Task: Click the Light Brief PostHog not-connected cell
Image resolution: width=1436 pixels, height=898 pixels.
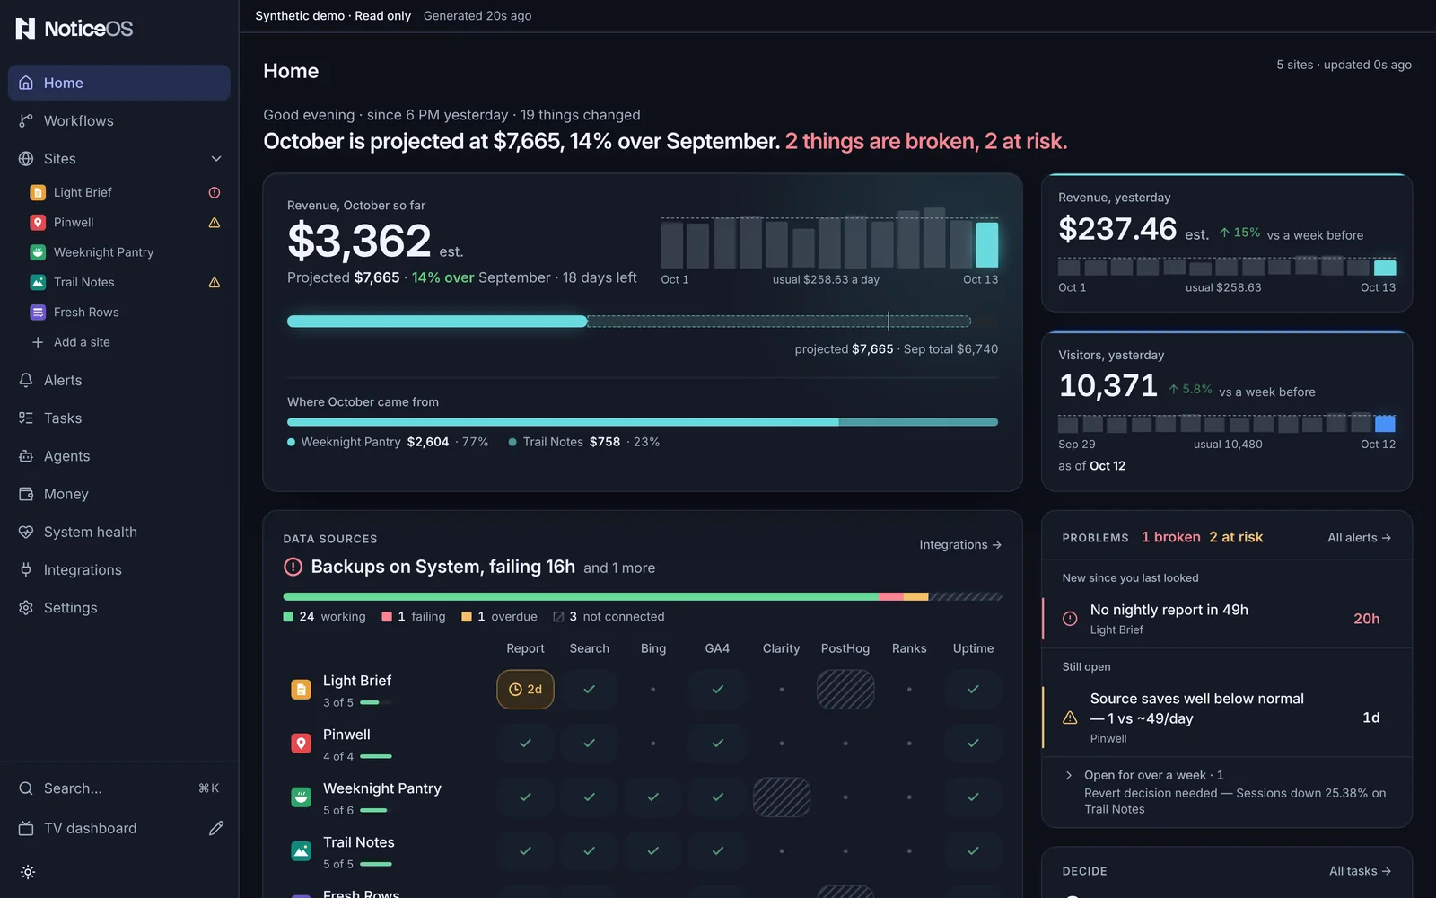Action: [845, 690]
